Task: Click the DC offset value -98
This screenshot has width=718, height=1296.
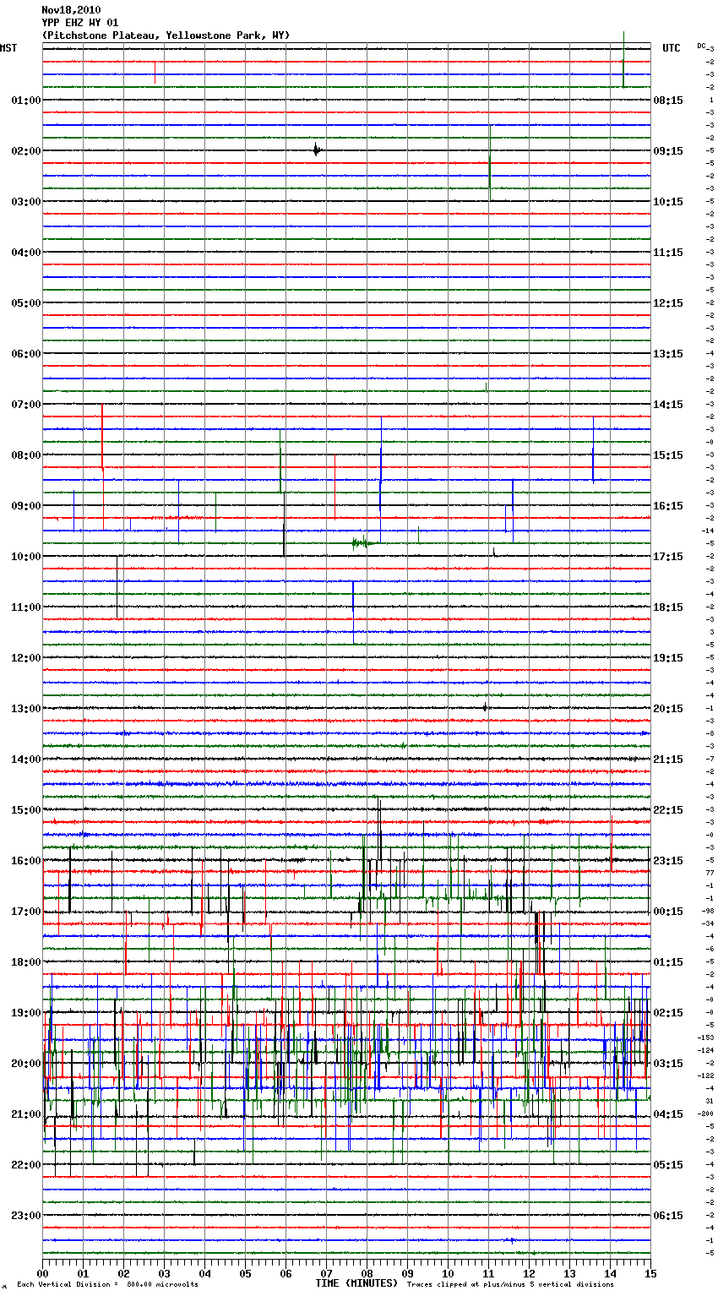Action: 708,911
